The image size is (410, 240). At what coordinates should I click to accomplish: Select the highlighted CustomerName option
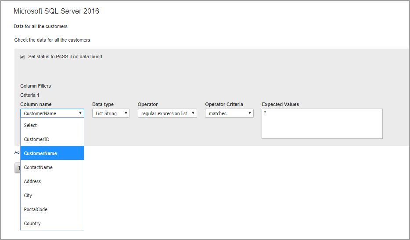[52, 153]
